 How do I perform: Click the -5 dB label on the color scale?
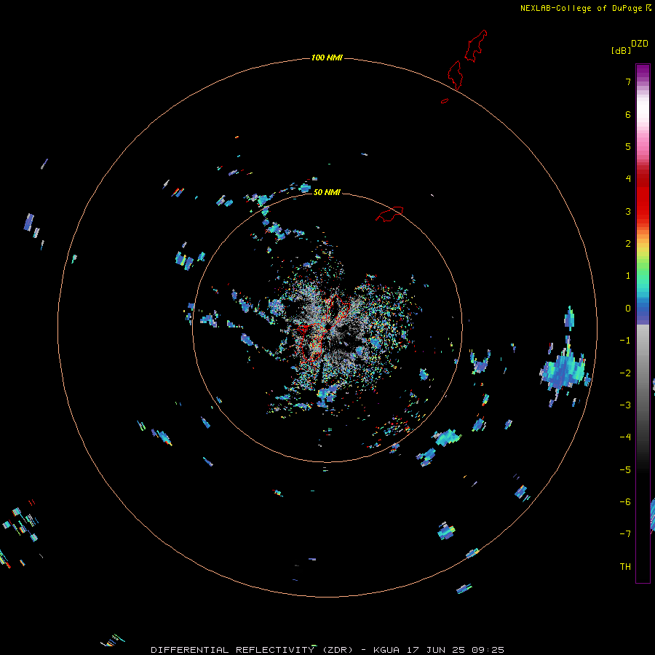[x=625, y=470]
